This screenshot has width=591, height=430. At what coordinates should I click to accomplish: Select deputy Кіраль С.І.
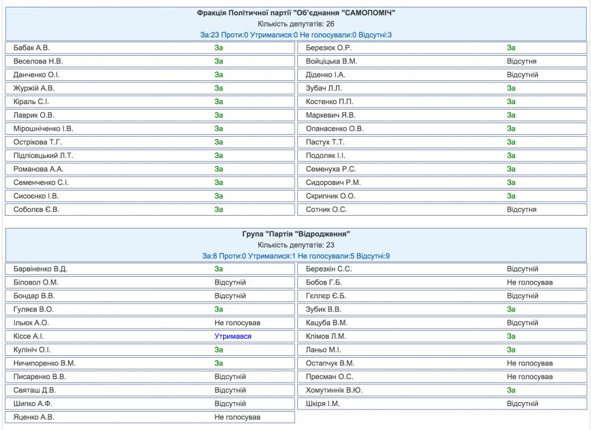[x=31, y=102]
